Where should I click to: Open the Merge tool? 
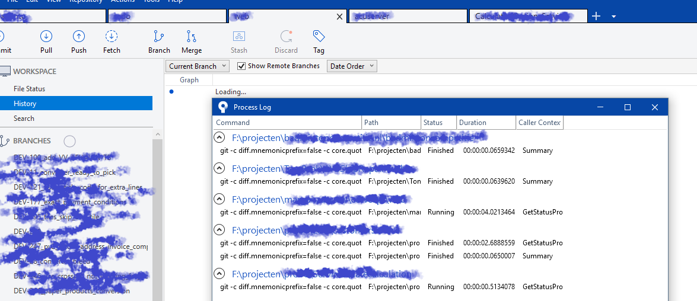(x=192, y=36)
